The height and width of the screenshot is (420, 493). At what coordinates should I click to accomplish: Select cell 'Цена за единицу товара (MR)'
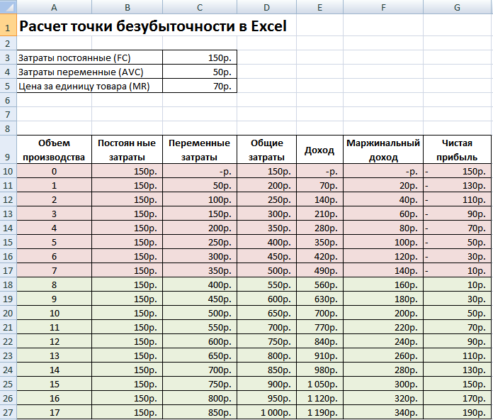pyautogui.click(x=90, y=86)
